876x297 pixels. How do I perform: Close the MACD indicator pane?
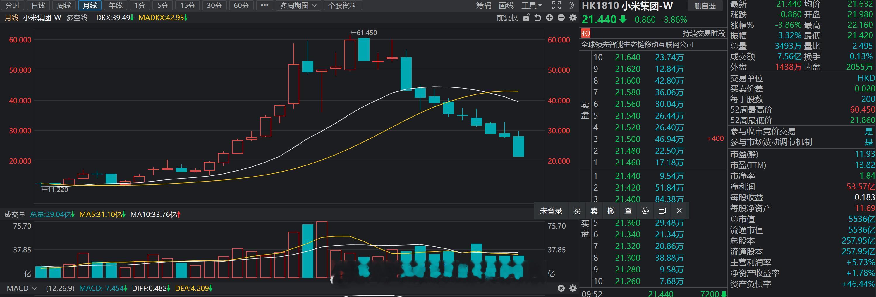[x=561, y=288]
